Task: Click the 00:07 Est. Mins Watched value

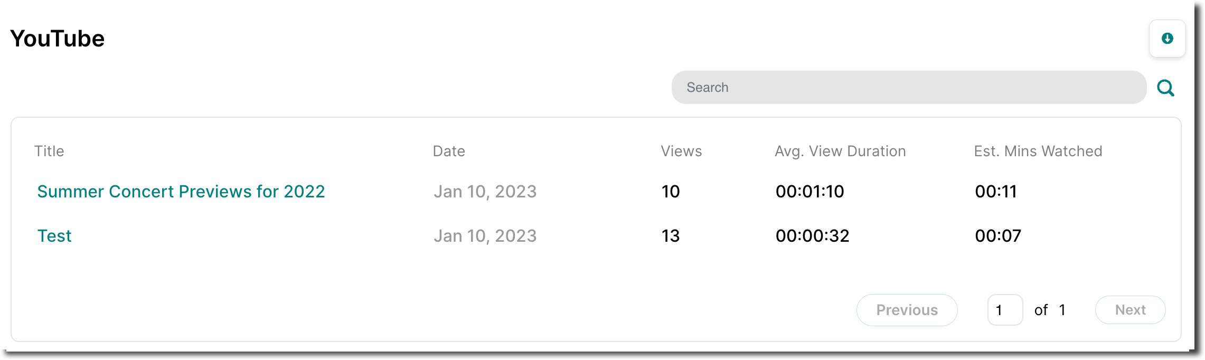Action: click(997, 236)
